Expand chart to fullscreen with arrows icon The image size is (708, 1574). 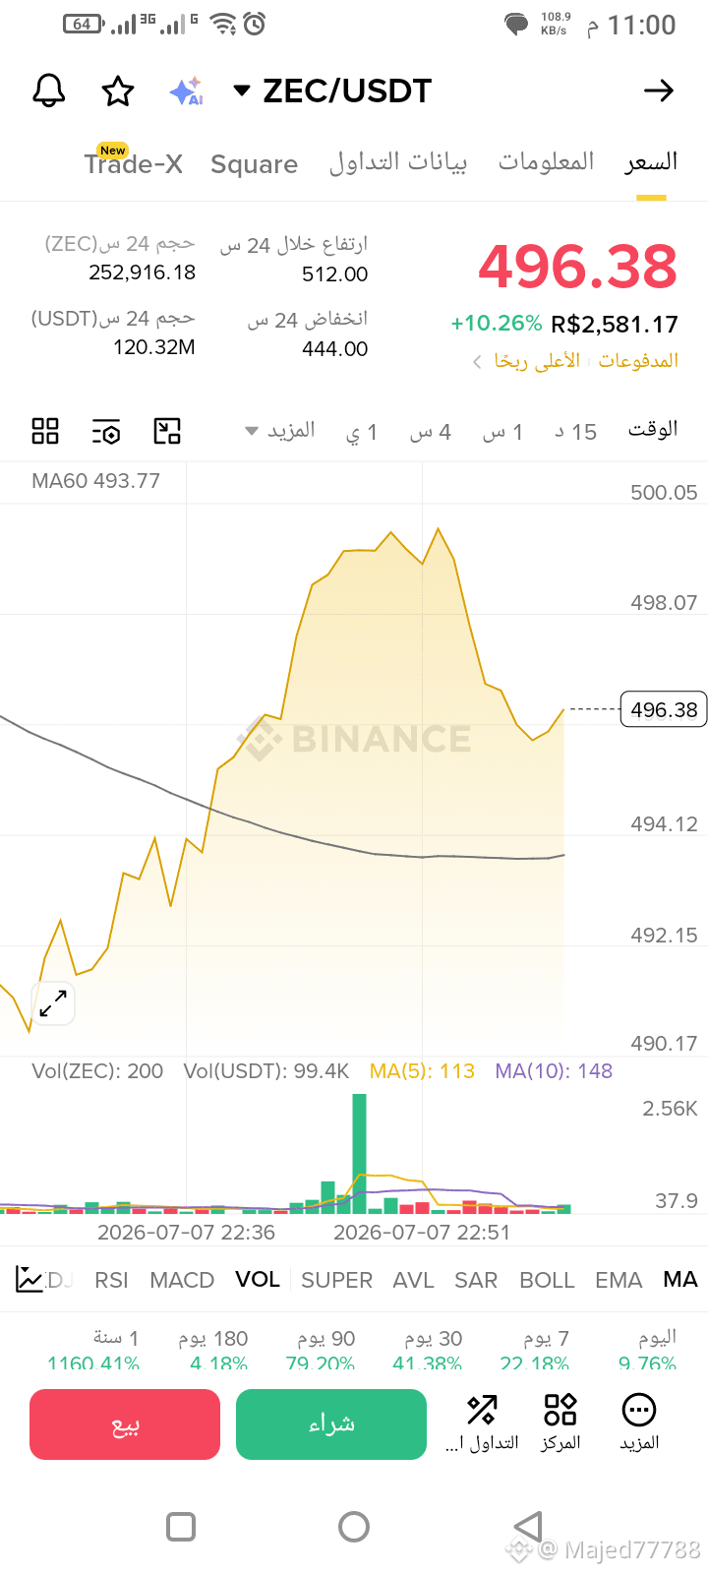click(53, 1003)
